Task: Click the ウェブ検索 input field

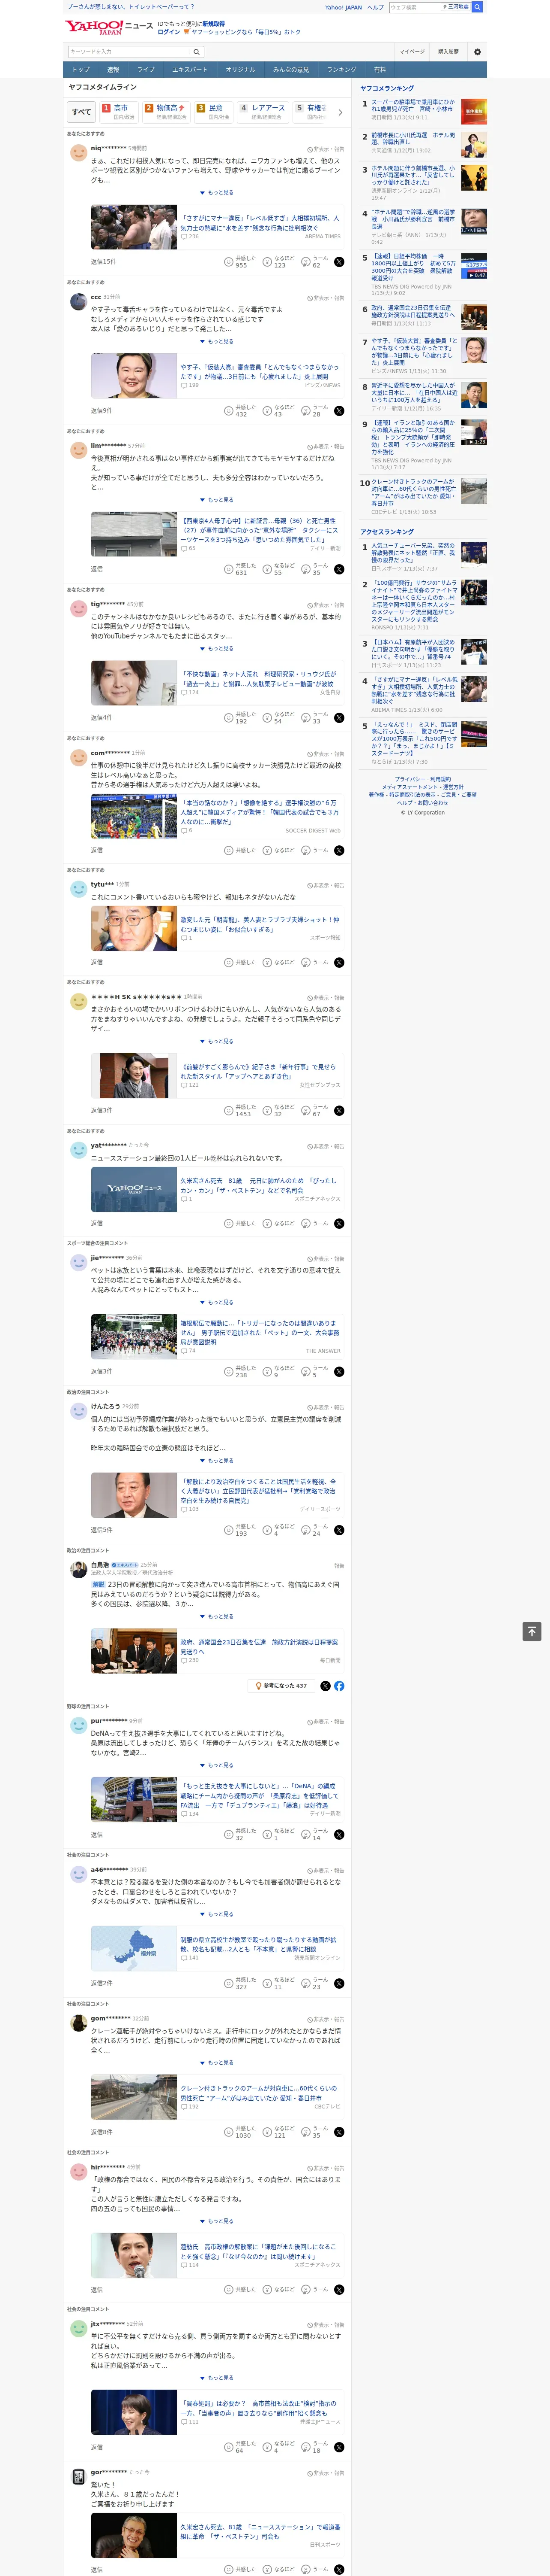Action: click(415, 7)
